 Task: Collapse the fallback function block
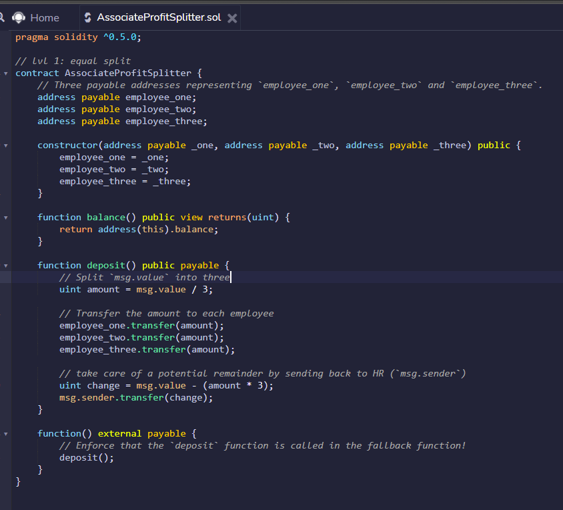pos(5,433)
